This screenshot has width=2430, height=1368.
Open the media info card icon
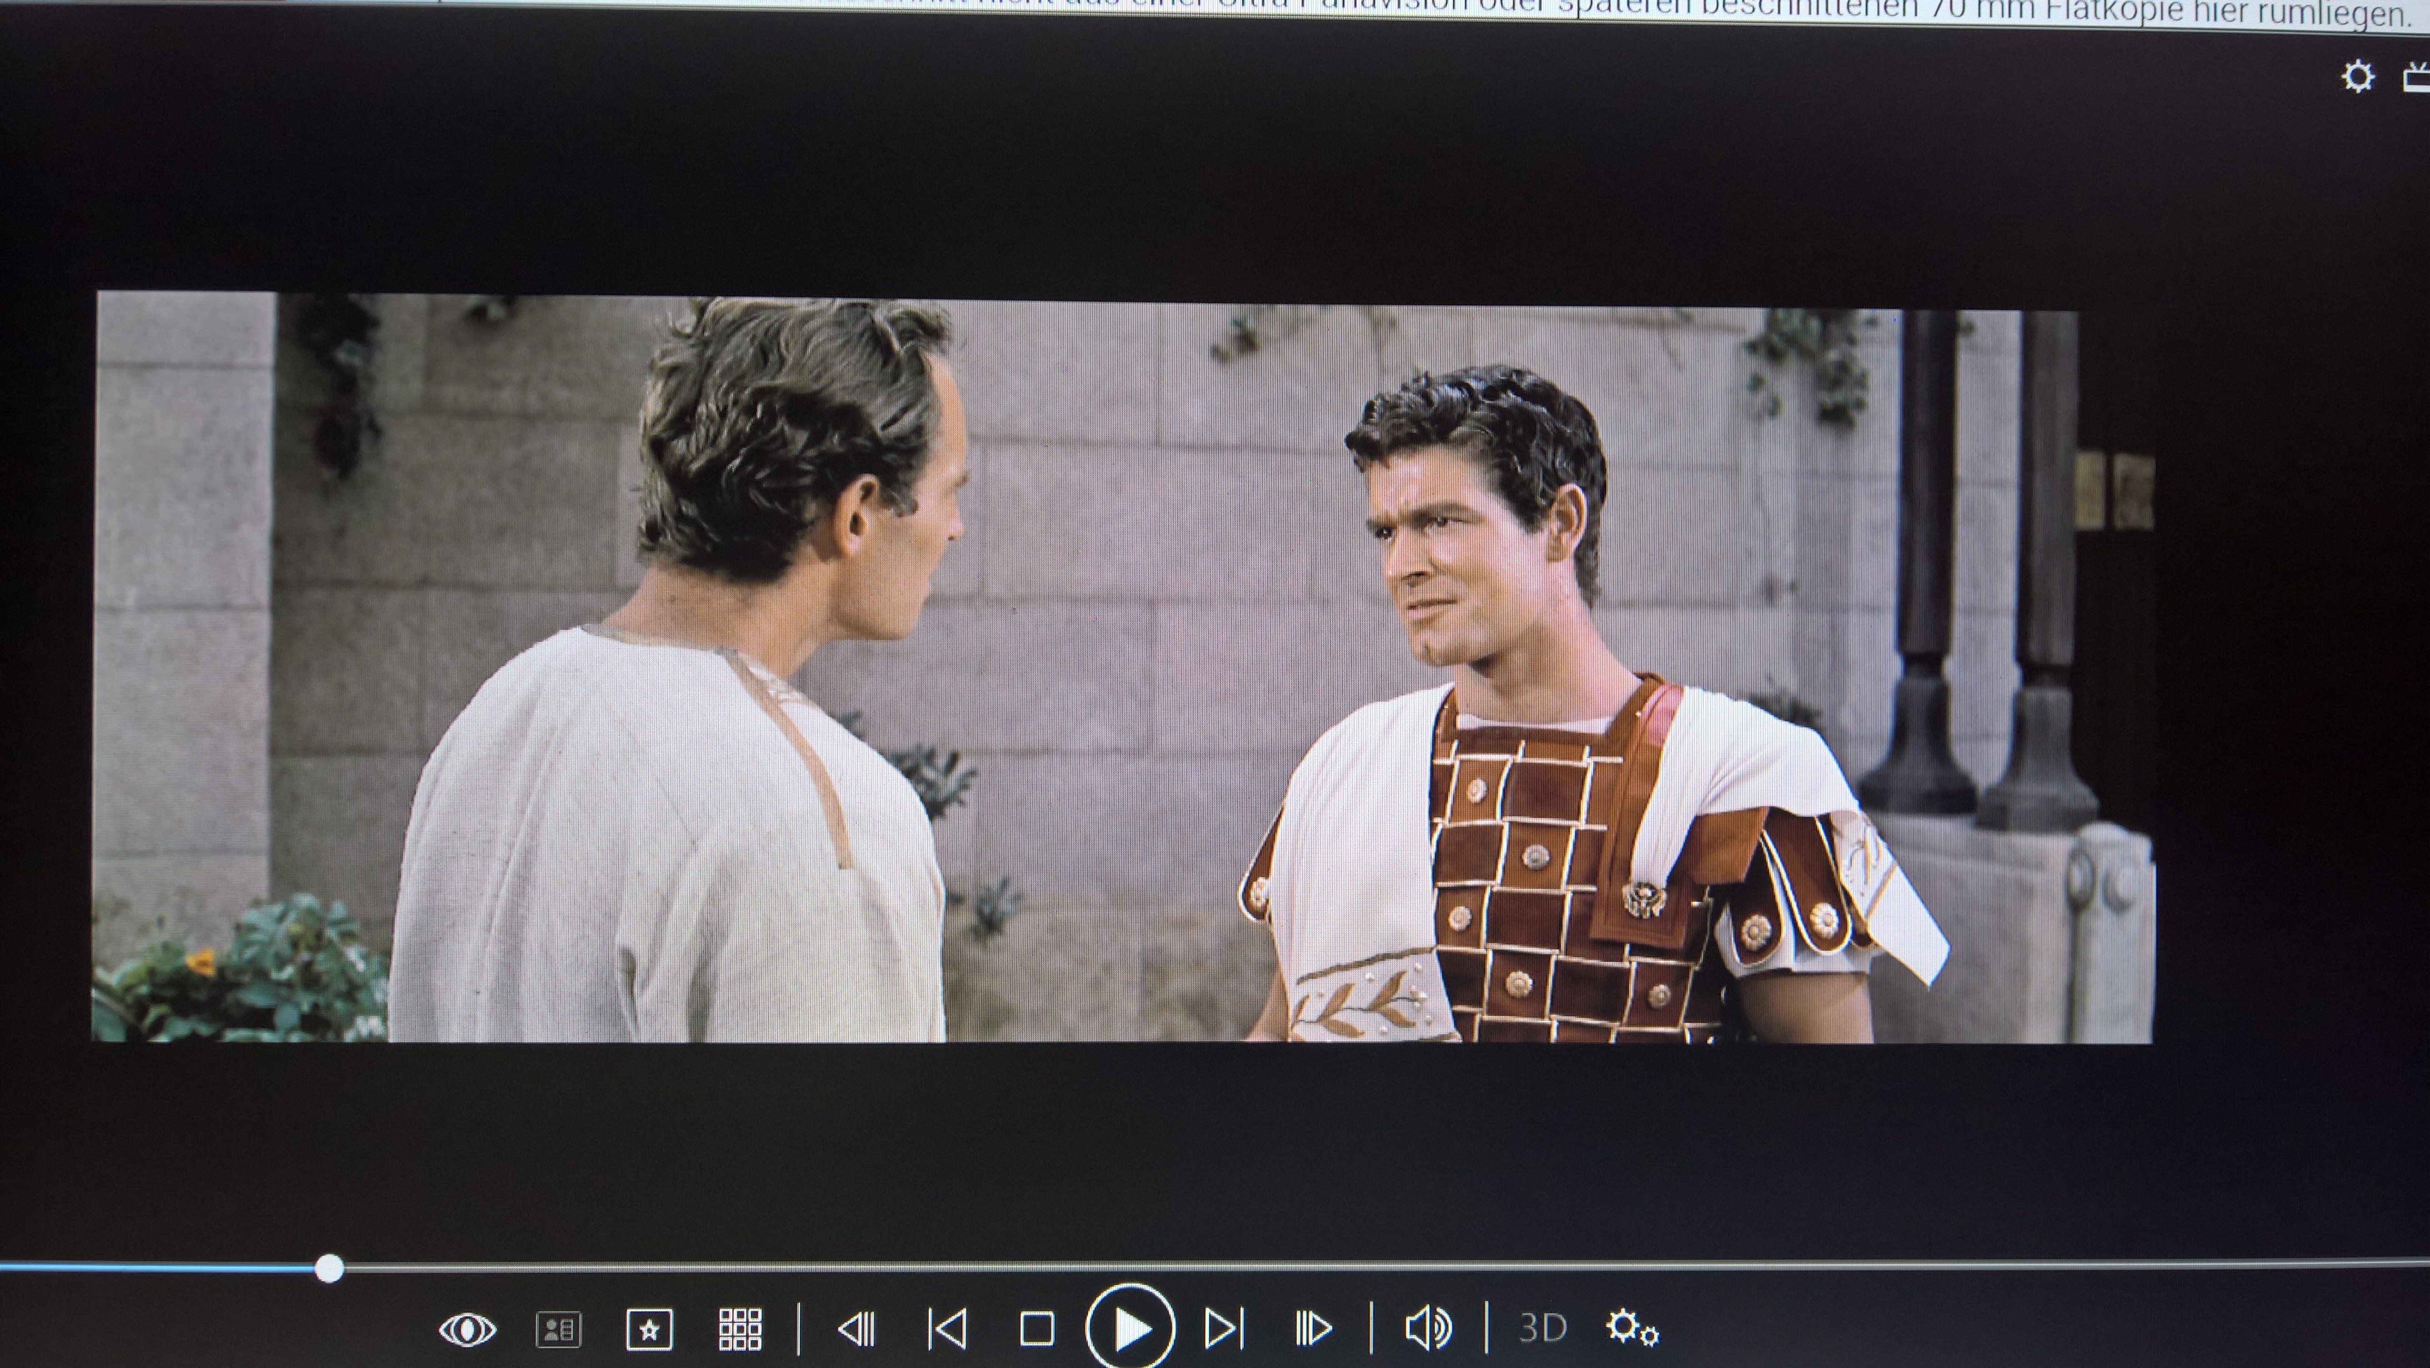point(558,1330)
